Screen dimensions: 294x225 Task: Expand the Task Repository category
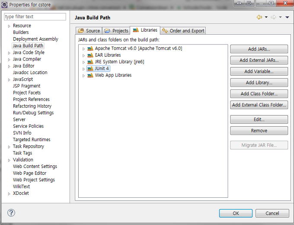pos(9,147)
